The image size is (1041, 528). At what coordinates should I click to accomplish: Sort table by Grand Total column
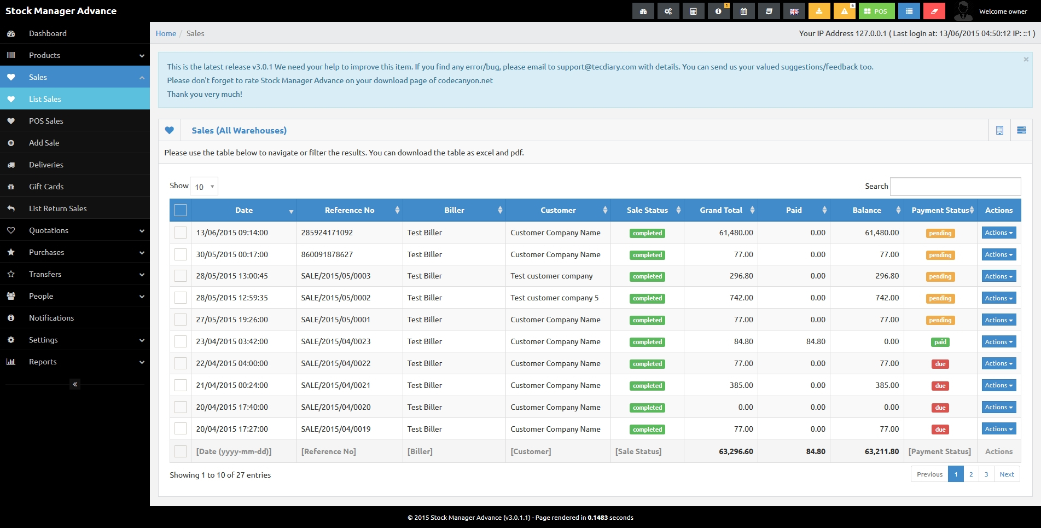pos(721,210)
